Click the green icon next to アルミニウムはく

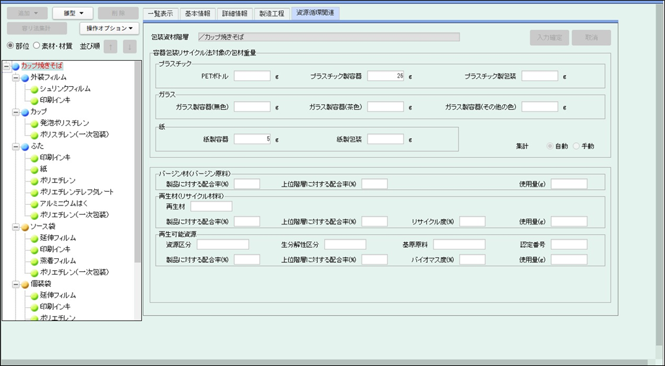(x=34, y=204)
